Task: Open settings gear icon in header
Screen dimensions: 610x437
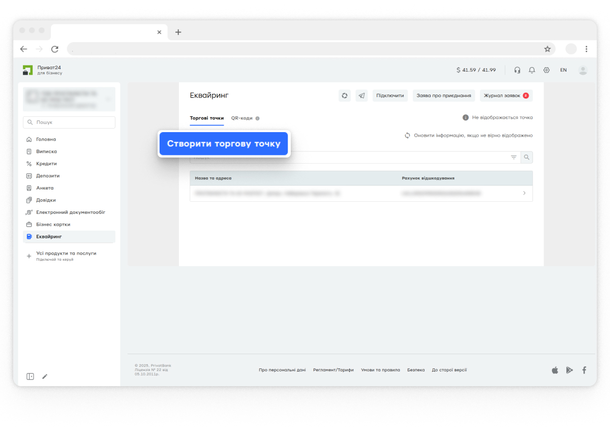Action: click(x=546, y=70)
